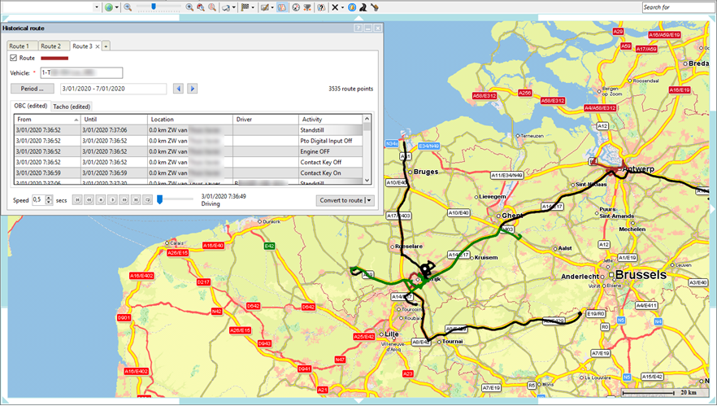Click the red route color swatch

tap(54, 58)
